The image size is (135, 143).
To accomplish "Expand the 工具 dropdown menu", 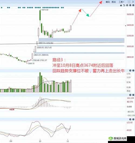I will tap(121, 2).
